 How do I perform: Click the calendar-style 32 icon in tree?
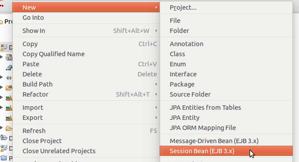(9, 57)
